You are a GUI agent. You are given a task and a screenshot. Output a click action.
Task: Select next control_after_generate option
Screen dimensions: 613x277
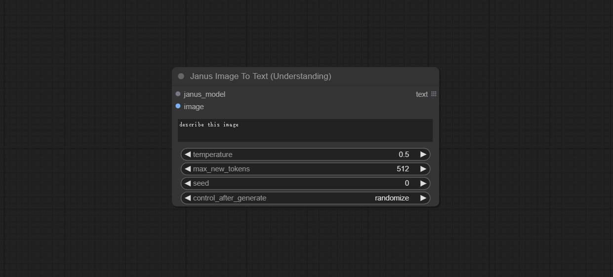pyautogui.click(x=423, y=198)
